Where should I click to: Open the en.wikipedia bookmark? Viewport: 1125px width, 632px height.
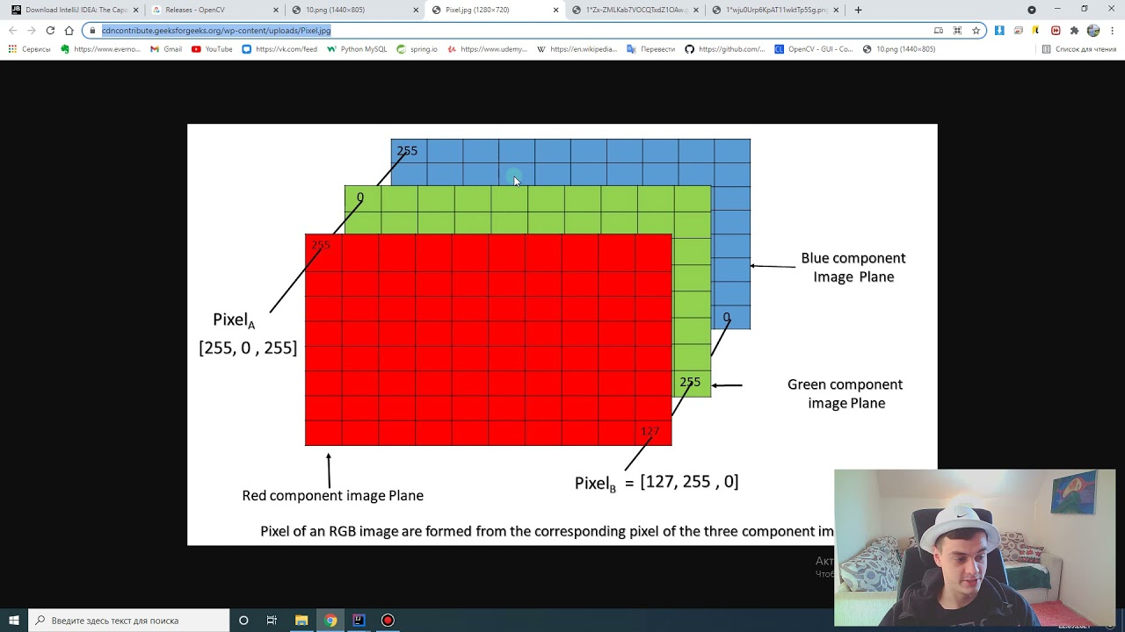(x=577, y=49)
